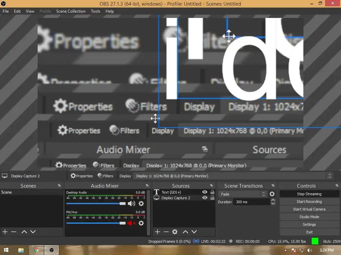341x255 pixels.
Task: Click the OBS logo in title bar
Action: pyautogui.click(x=3, y=3)
